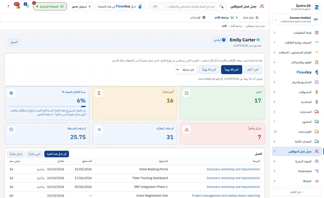Select the آخر 7 أيام period

(253, 70)
